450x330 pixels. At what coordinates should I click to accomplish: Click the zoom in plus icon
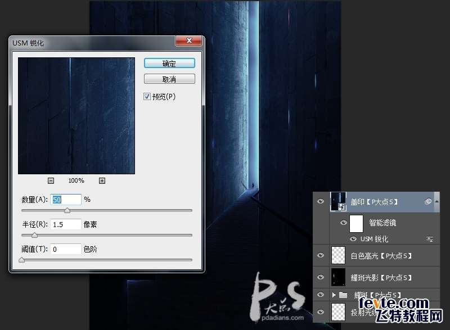pos(102,180)
